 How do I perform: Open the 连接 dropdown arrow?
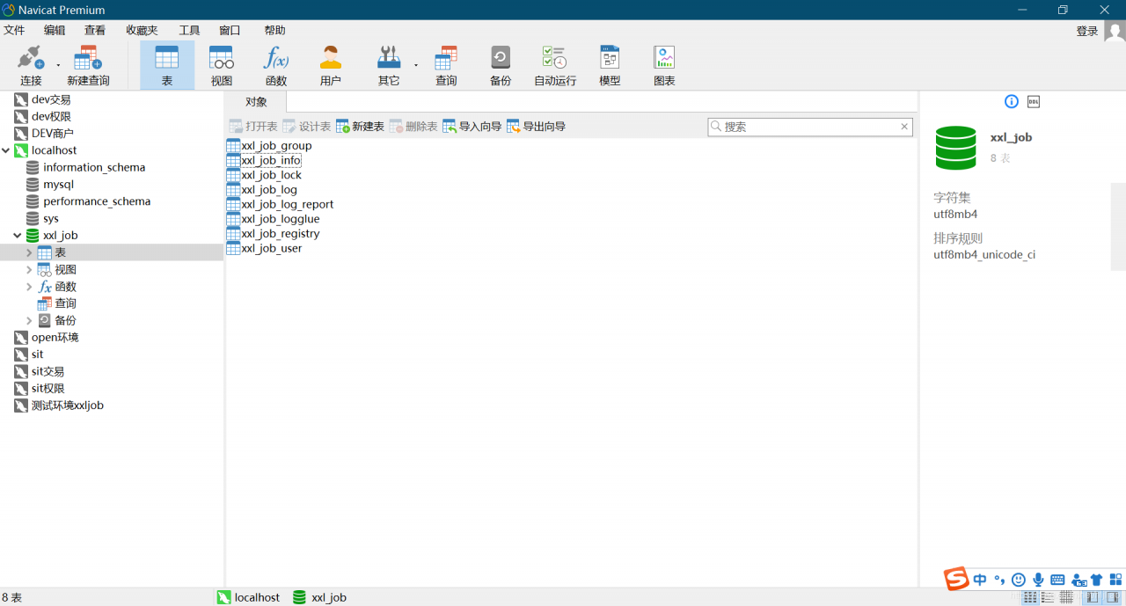point(58,65)
